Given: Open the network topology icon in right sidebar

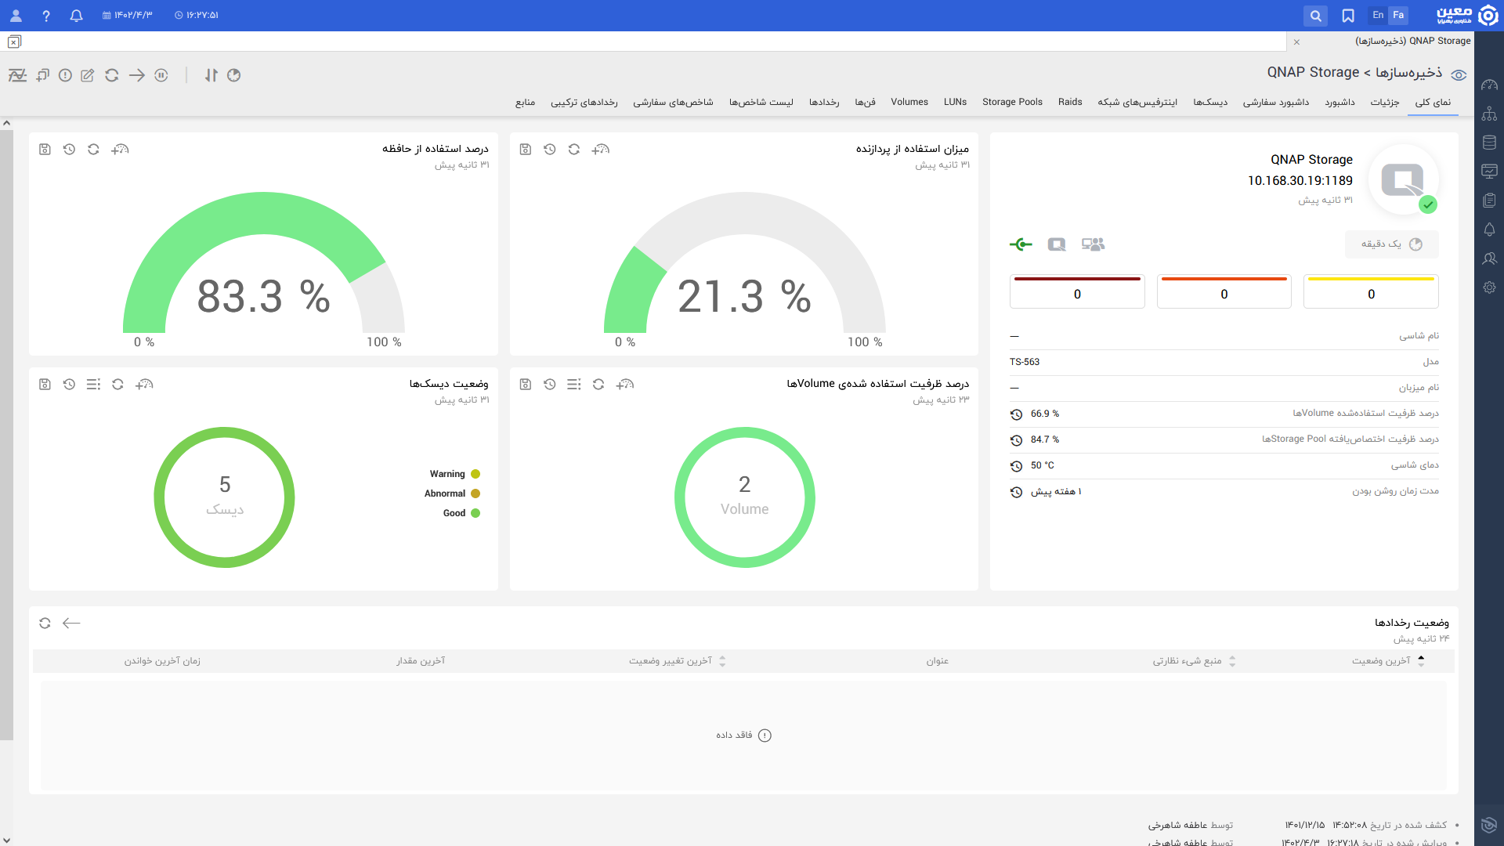Looking at the screenshot, I should point(1490,114).
